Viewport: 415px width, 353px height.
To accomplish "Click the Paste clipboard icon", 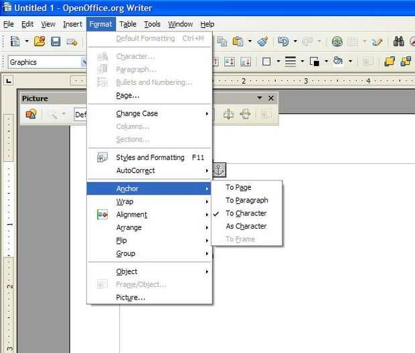I will click(238, 41).
